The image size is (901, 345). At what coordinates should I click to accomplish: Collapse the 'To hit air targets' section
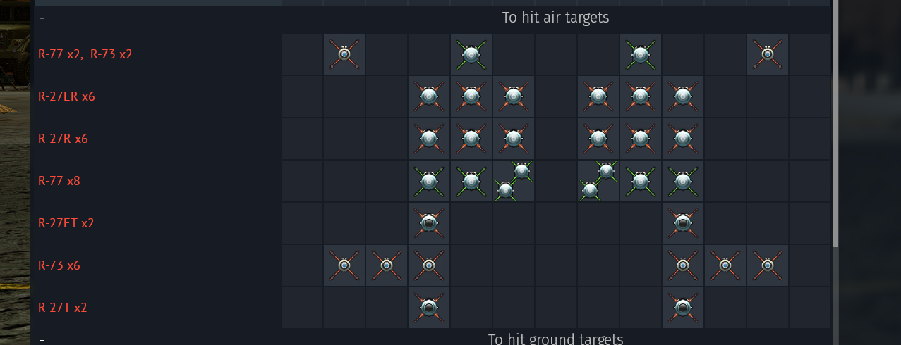pyautogui.click(x=42, y=18)
